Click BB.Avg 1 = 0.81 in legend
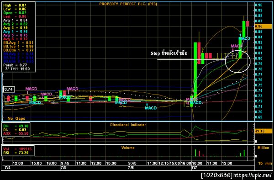 click(x=18, y=42)
